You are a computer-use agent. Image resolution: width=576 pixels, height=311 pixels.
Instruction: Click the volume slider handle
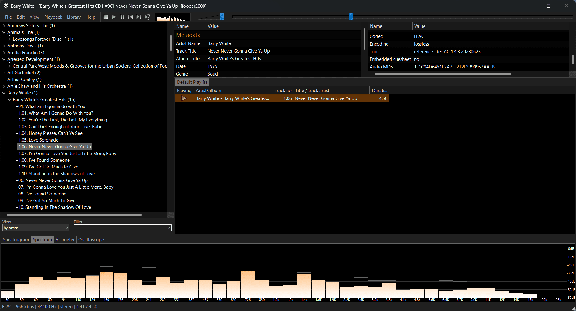[x=222, y=17]
